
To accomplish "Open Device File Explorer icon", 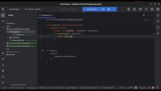I will [158, 27].
